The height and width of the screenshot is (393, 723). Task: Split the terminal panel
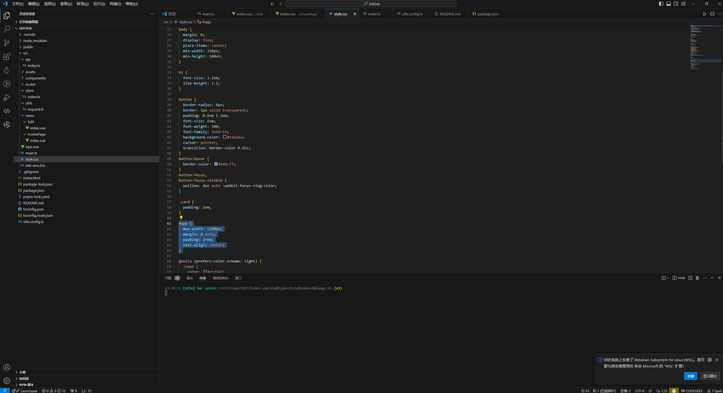(x=690, y=278)
